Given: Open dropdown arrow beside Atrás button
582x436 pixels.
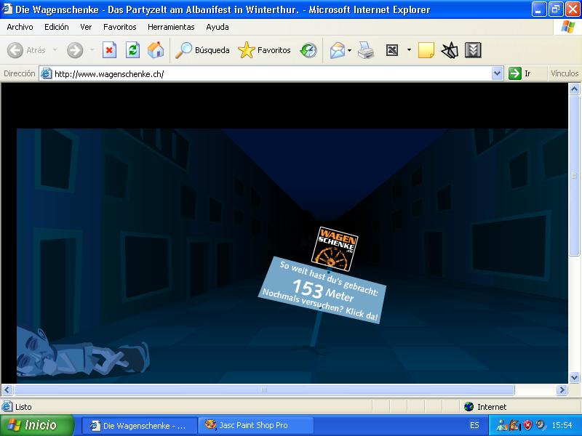Looking at the screenshot, I should pos(55,49).
